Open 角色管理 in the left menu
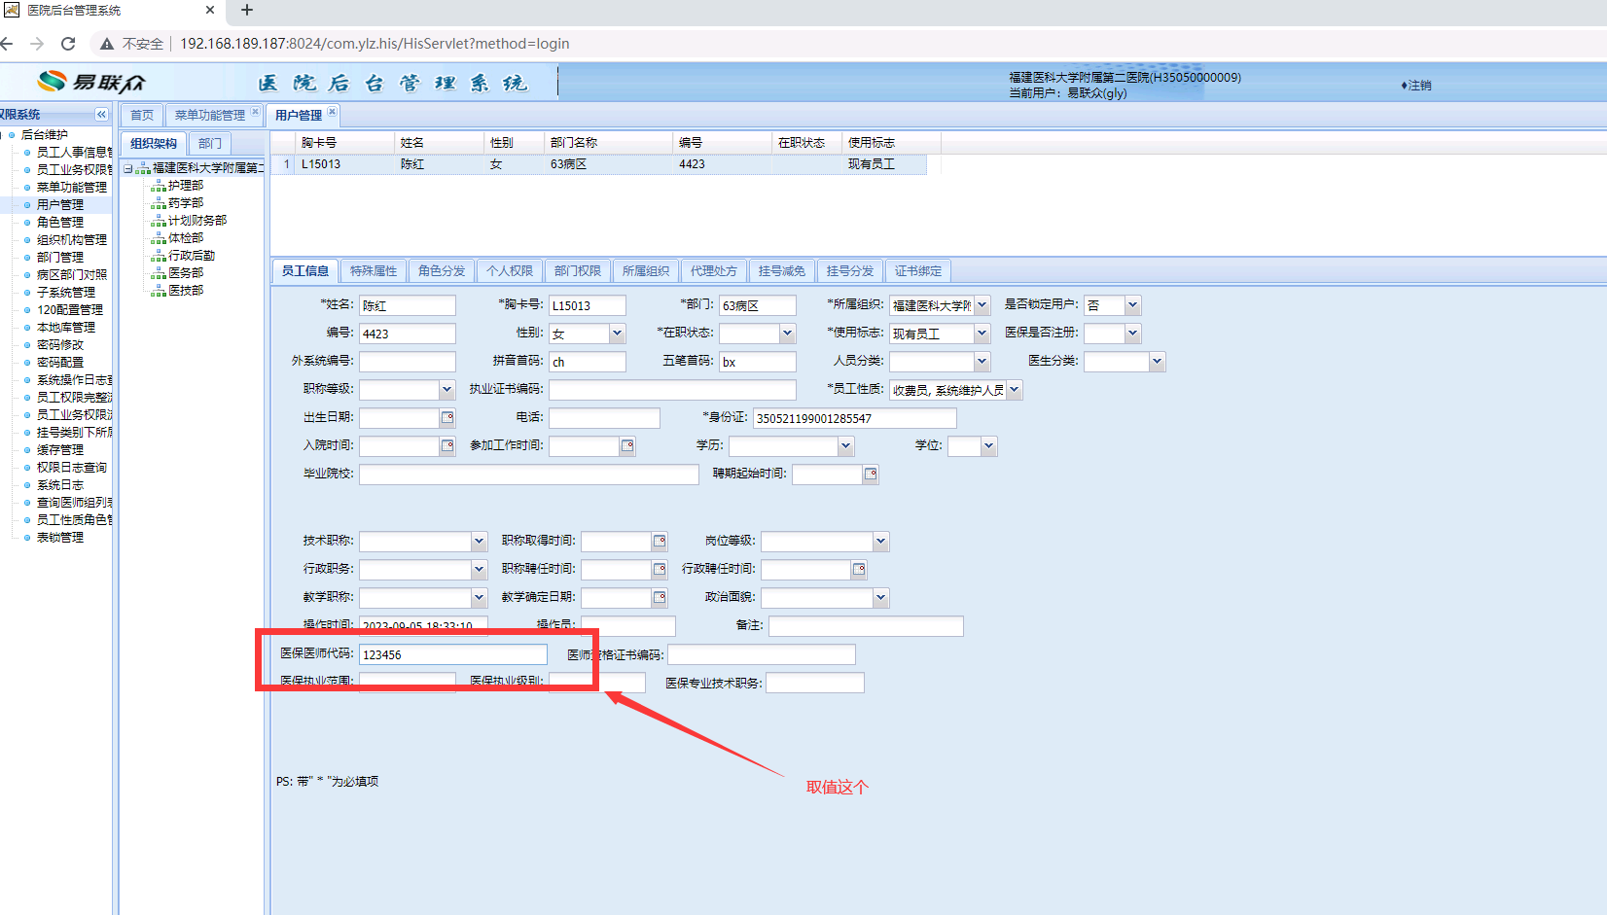 coord(60,223)
